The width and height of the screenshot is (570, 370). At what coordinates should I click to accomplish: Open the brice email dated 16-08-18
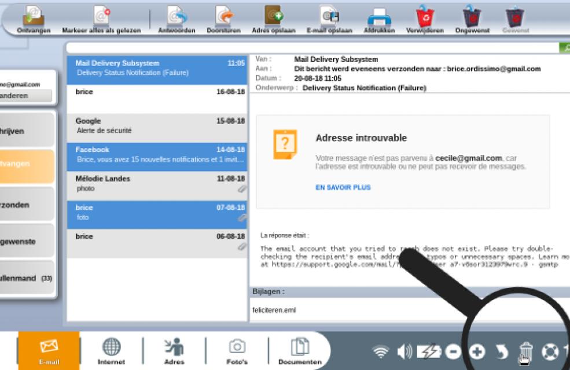(x=157, y=99)
